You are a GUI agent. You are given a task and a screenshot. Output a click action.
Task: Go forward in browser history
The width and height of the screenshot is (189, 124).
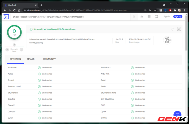9,11
